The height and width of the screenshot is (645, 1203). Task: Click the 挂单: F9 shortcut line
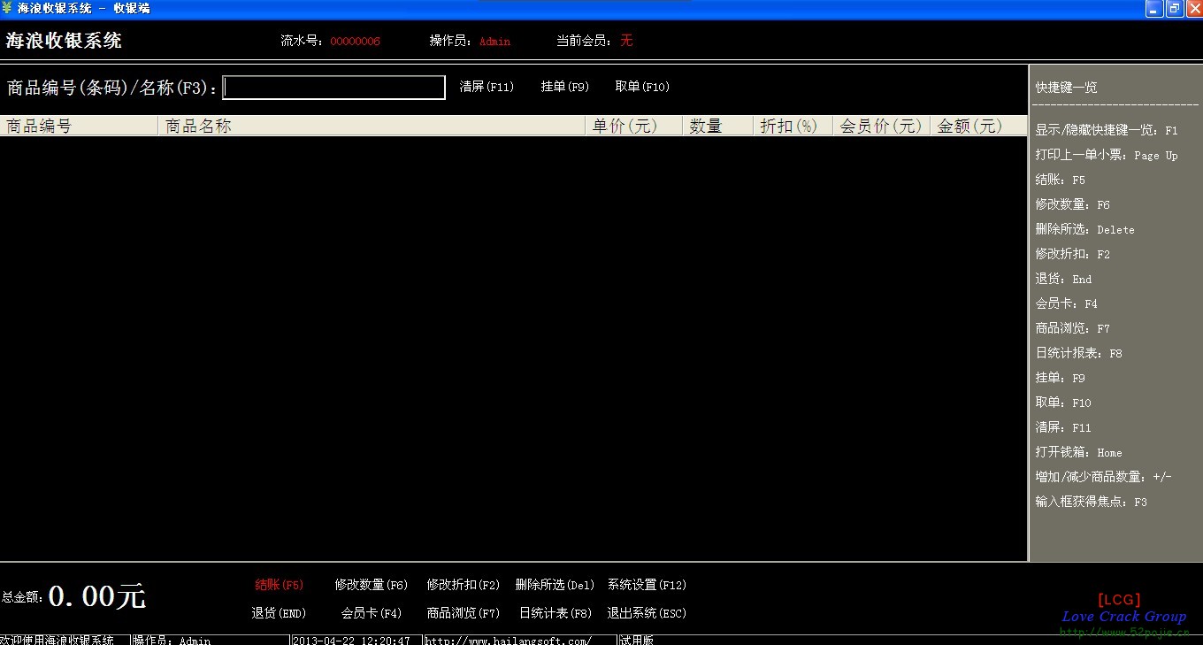pos(1061,378)
